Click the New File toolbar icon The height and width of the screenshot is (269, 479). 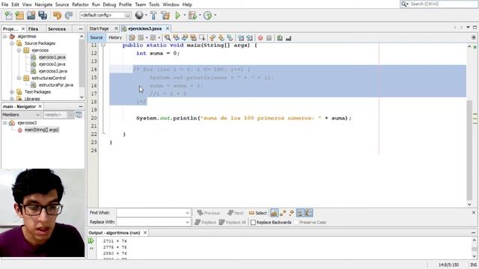click(x=8, y=15)
